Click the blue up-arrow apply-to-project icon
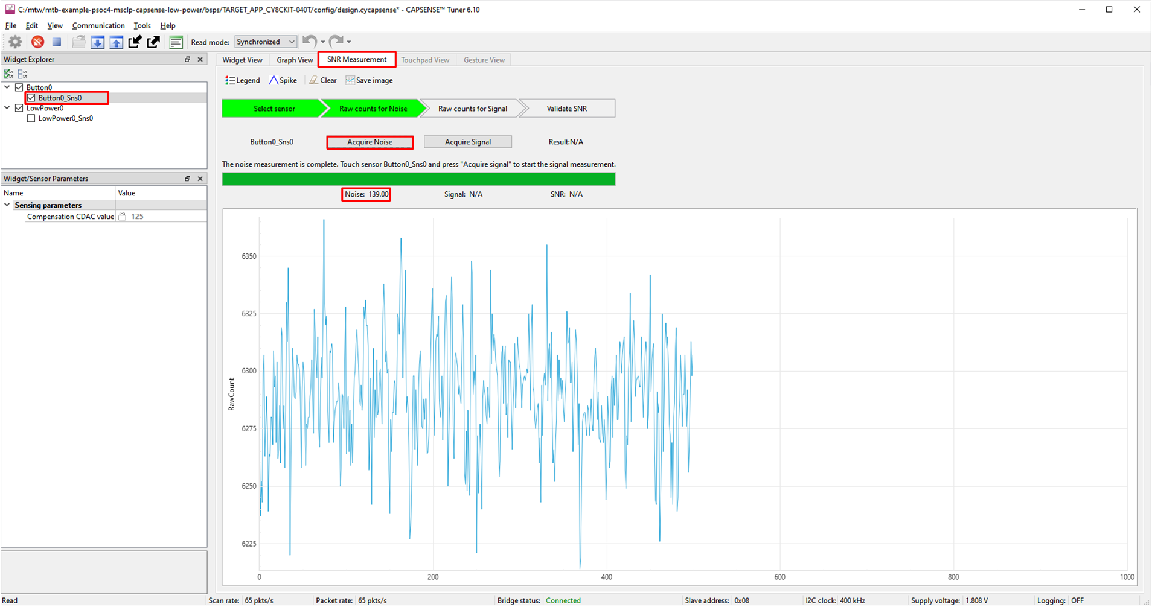Screen dimensions: 1152x607 tap(116, 42)
